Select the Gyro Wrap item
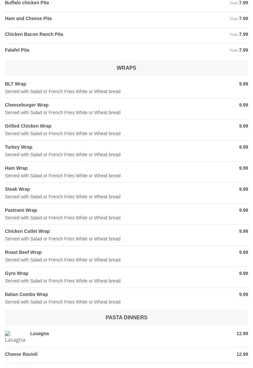Screen dimensions: 253x368 (16, 274)
